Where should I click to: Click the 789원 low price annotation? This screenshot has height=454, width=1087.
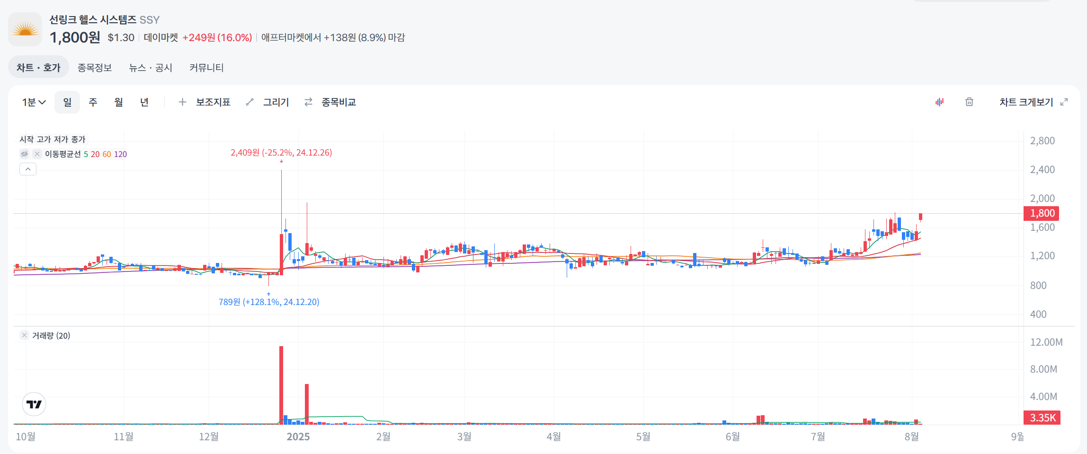(269, 302)
